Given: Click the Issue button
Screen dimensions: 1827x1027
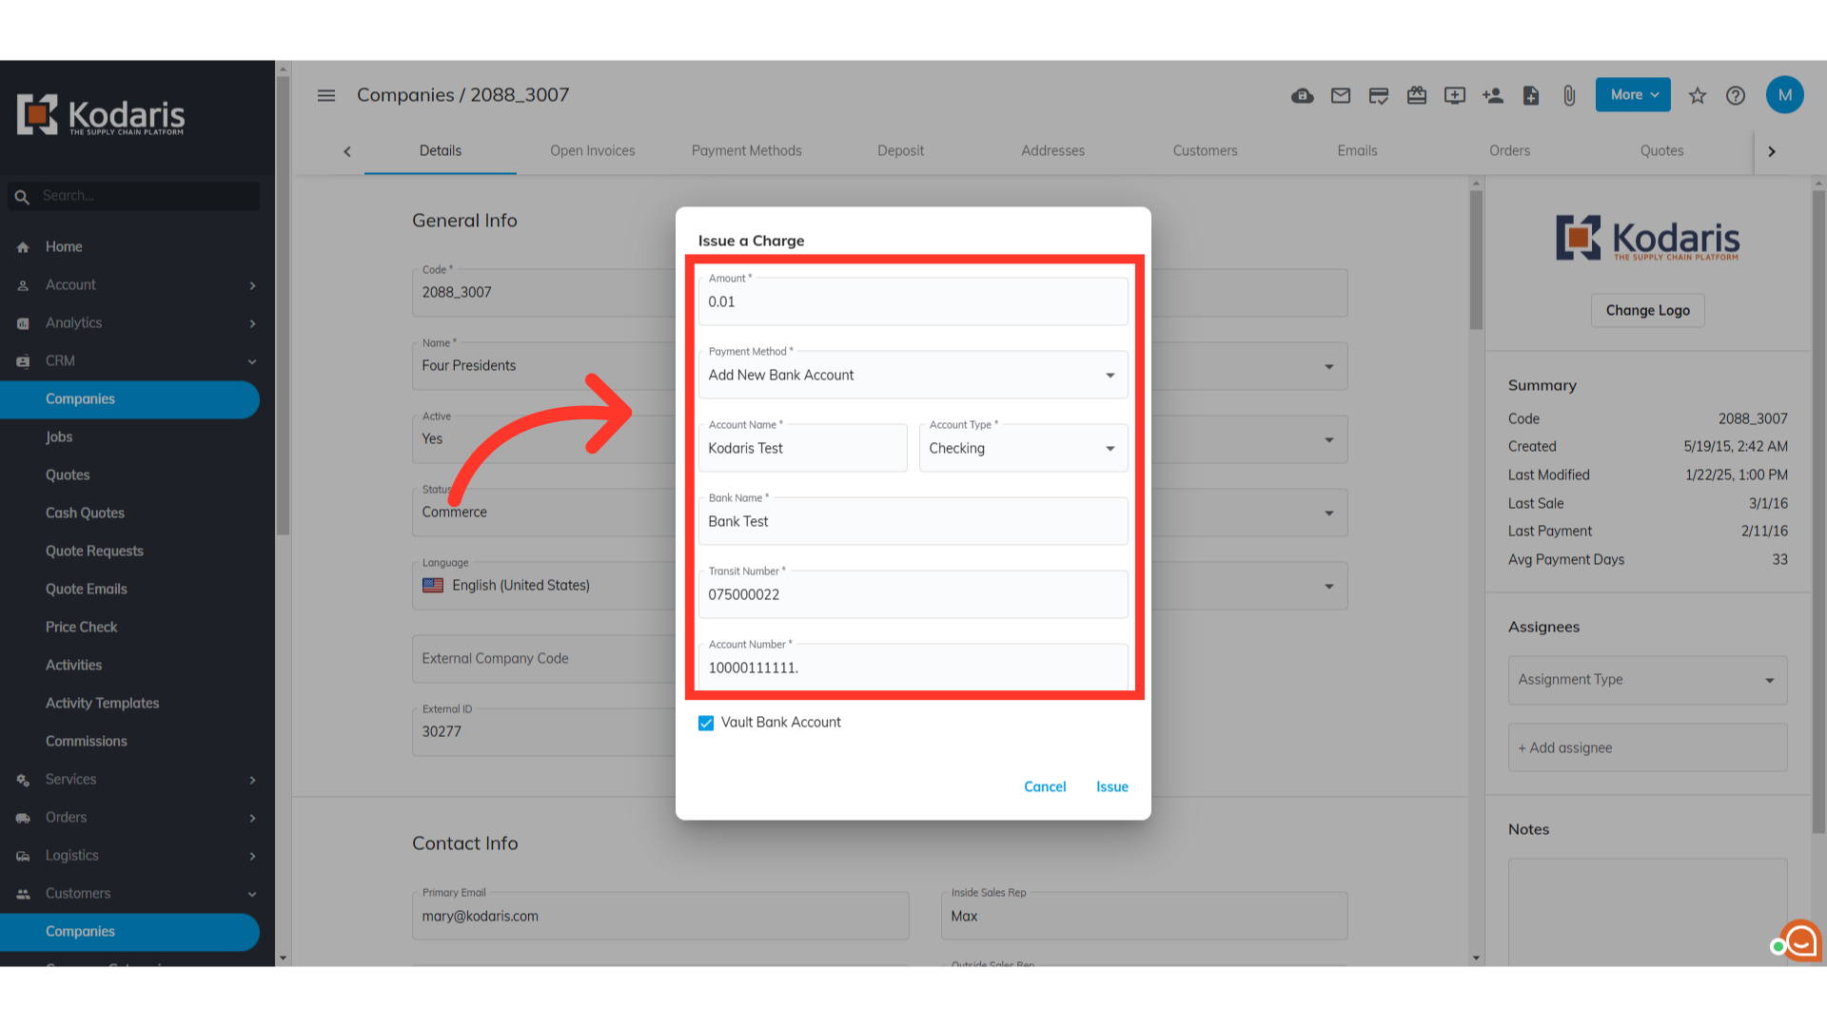Looking at the screenshot, I should click(x=1111, y=786).
